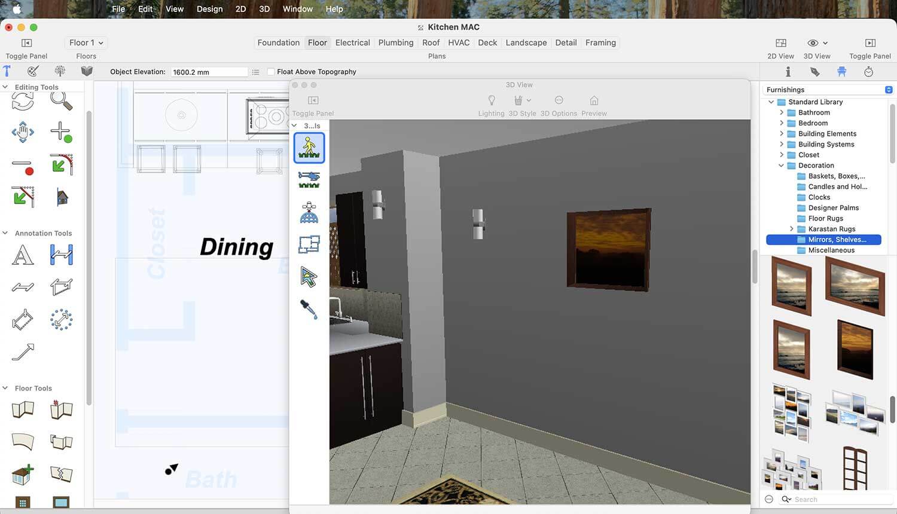897x514 pixels.
Task: Select the text annotation tool
Action: (x=23, y=255)
